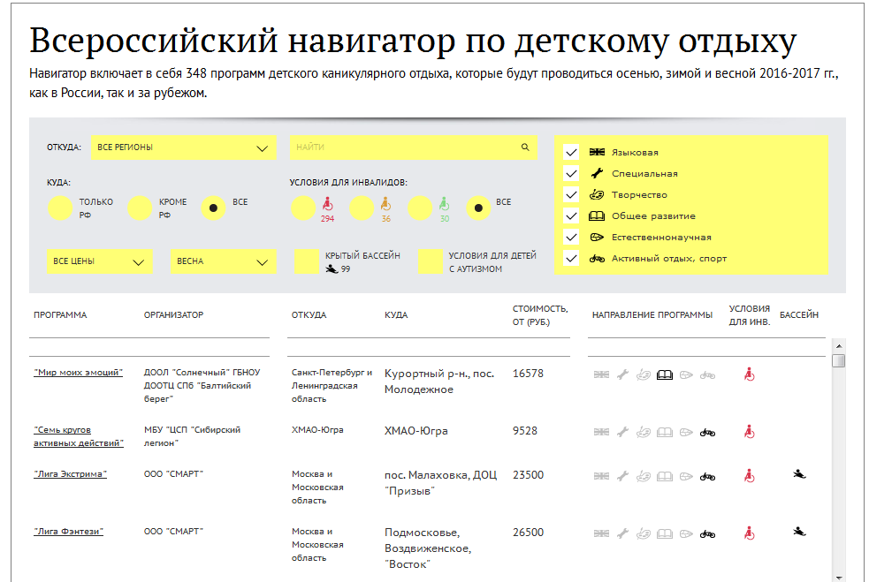Click the bicycle icon in Лига Экстрима row
The height and width of the screenshot is (582, 869).
tap(707, 476)
